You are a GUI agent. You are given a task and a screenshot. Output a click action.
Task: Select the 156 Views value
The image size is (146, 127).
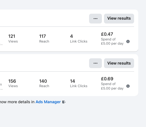click(x=12, y=81)
